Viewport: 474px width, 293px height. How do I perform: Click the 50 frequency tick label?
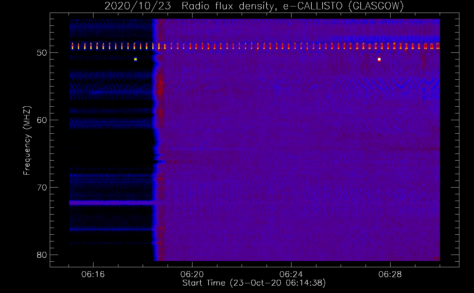(x=42, y=53)
